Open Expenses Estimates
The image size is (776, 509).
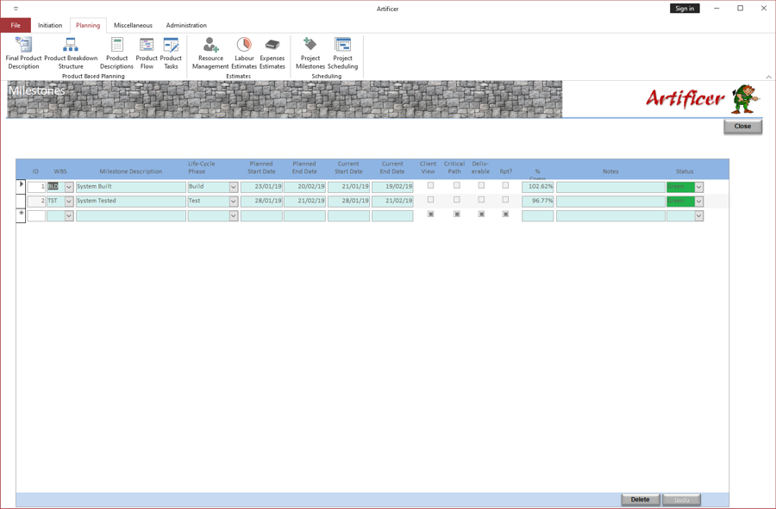coord(272,53)
